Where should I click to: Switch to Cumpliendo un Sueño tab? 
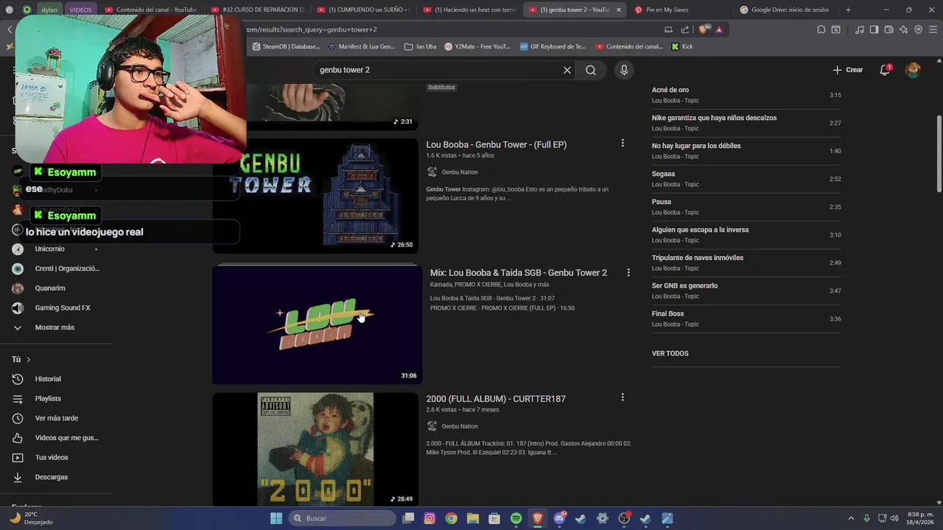(x=364, y=10)
